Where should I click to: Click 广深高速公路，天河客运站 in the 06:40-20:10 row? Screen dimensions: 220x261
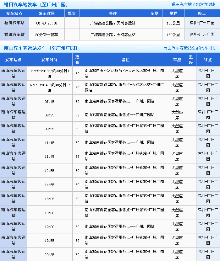[x=113, y=23]
